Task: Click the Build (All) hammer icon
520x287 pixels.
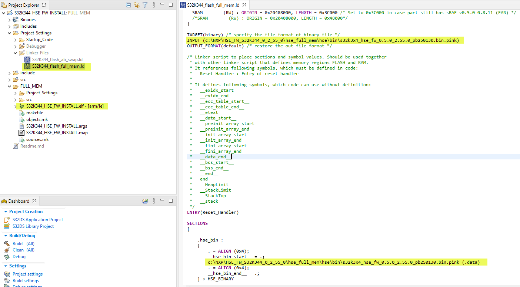Action: point(7,244)
